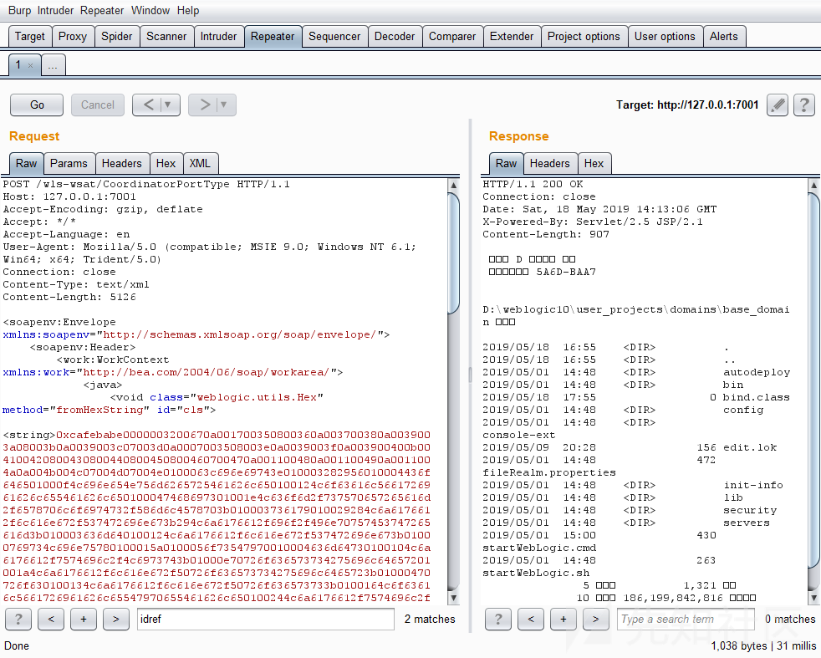Select the response Raw tab
Screen dimensions: 821x658
(506, 163)
